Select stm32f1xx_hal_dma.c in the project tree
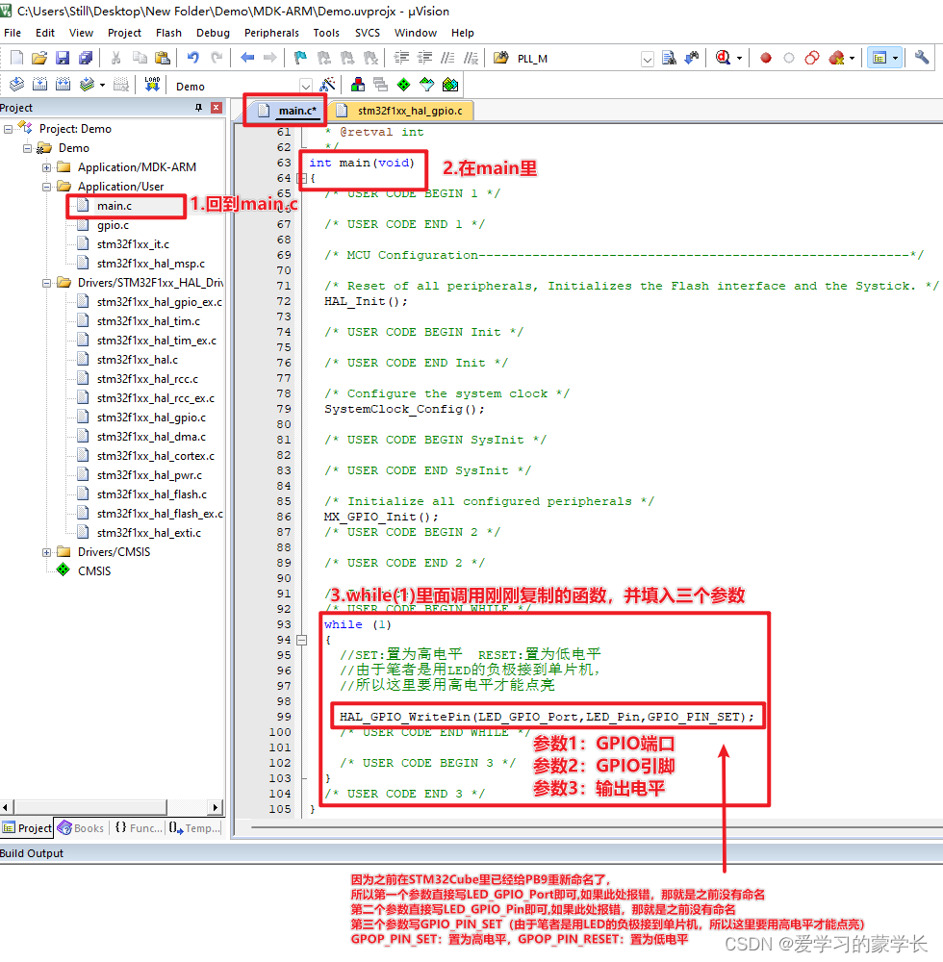This screenshot has height=962, width=943. click(x=151, y=437)
